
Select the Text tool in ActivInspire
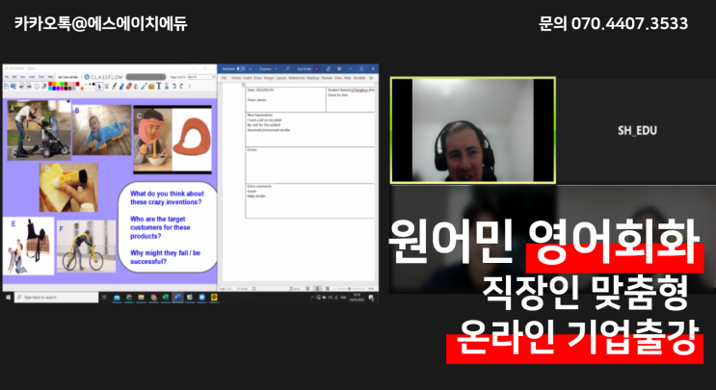pyautogui.click(x=158, y=86)
